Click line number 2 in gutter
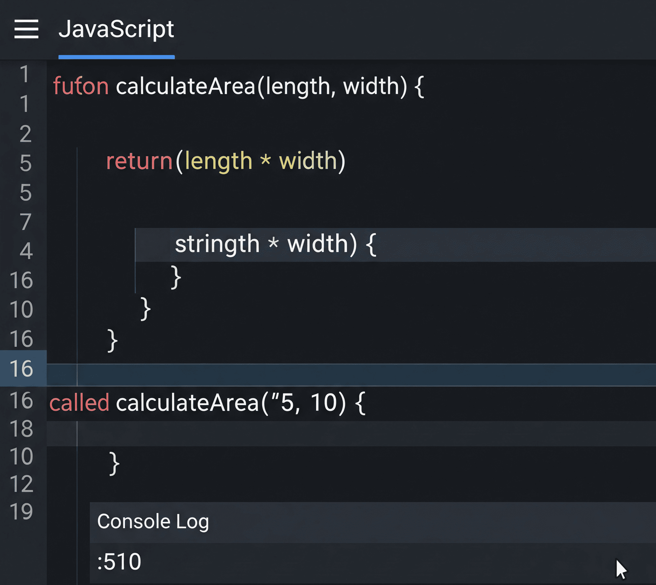This screenshot has width=656, height=585. (25, 134)
